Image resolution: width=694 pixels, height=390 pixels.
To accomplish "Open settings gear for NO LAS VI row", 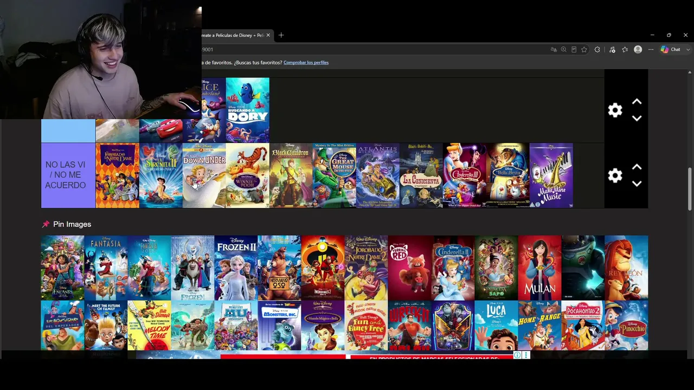I will click(x=615, y=175).
